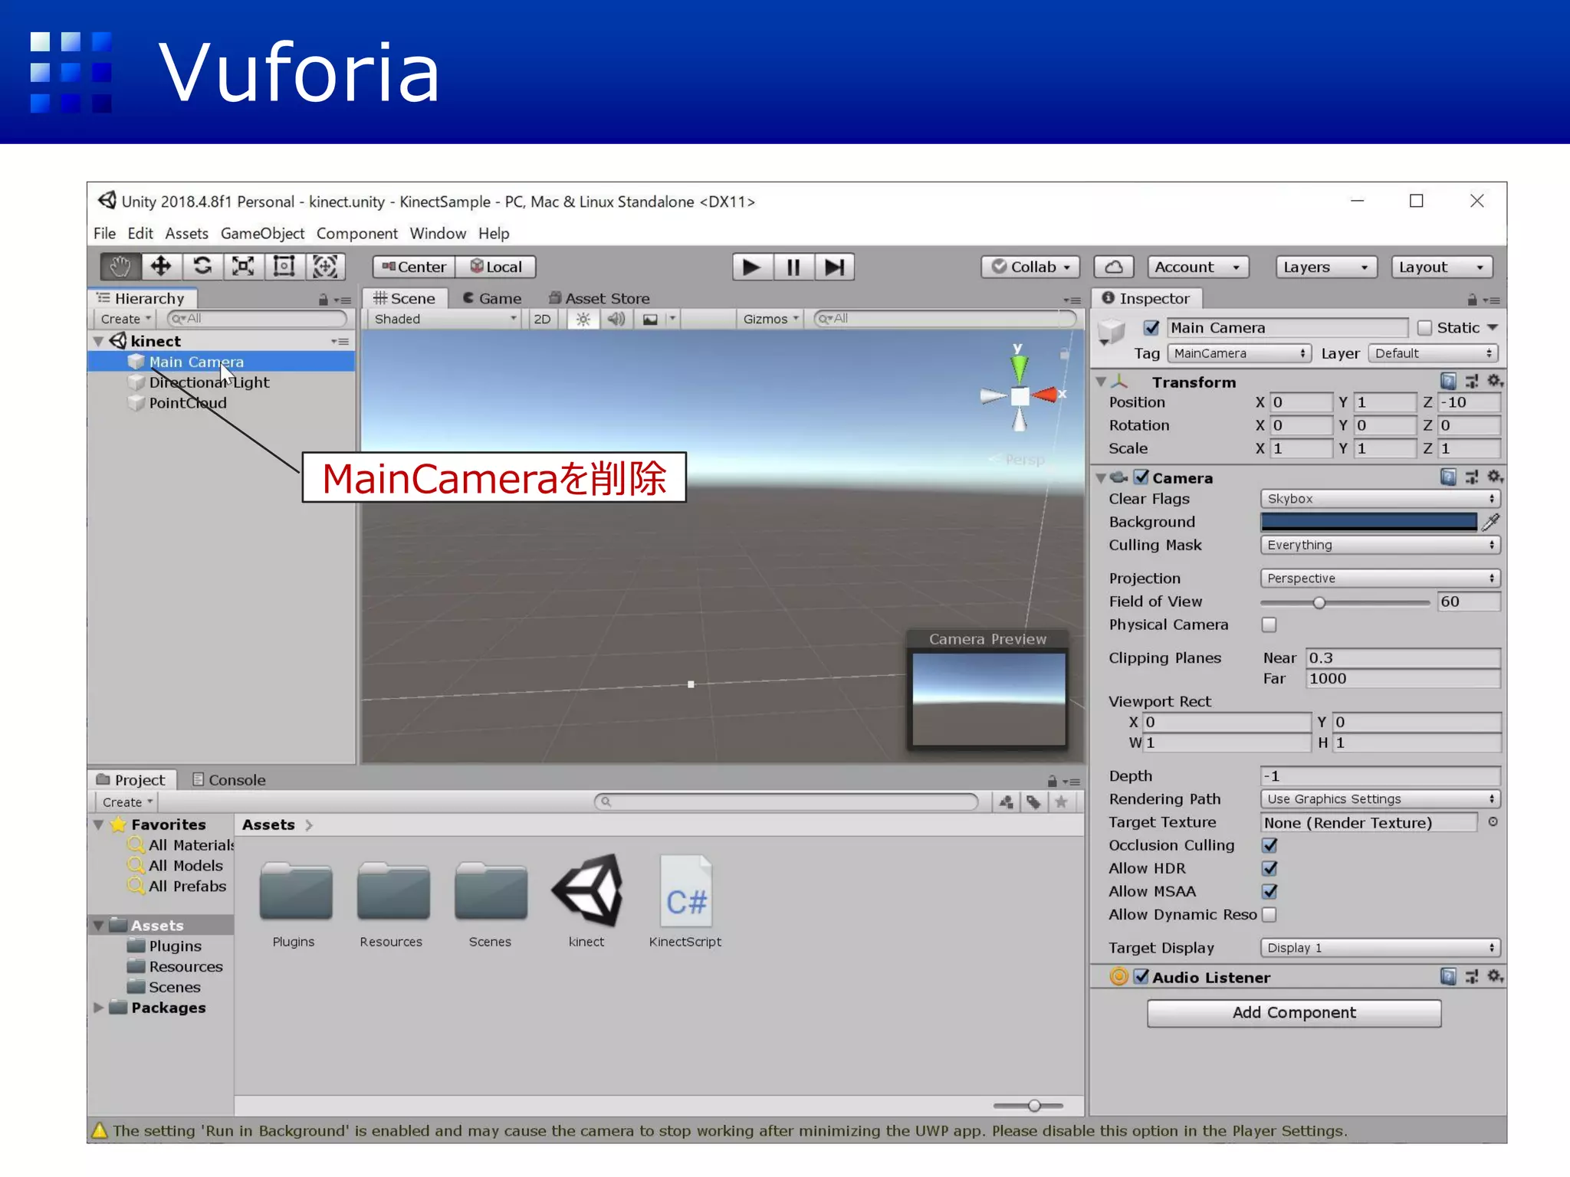Viewport: 1570px width, 1177px height.
Task: Open Transform component gear settings
Action: coord(1494,381)
